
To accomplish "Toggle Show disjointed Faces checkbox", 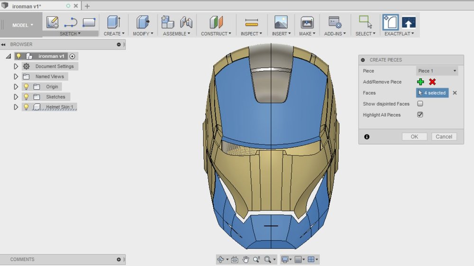I will (x=420, y=104).
